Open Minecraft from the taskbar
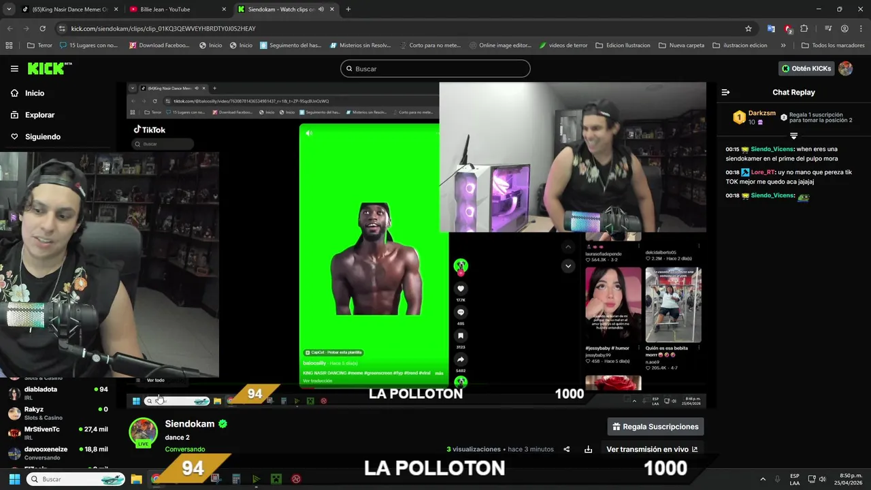Image resolution: width=871 pixels, height=490 pixels. (x=276, y=479)
